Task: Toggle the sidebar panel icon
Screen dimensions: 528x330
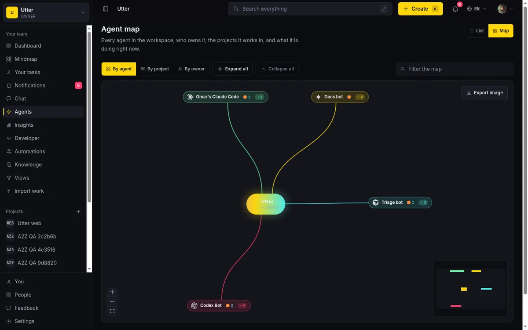Action: (106, 9)
